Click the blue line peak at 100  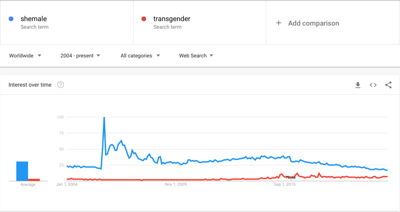point(104,118)
